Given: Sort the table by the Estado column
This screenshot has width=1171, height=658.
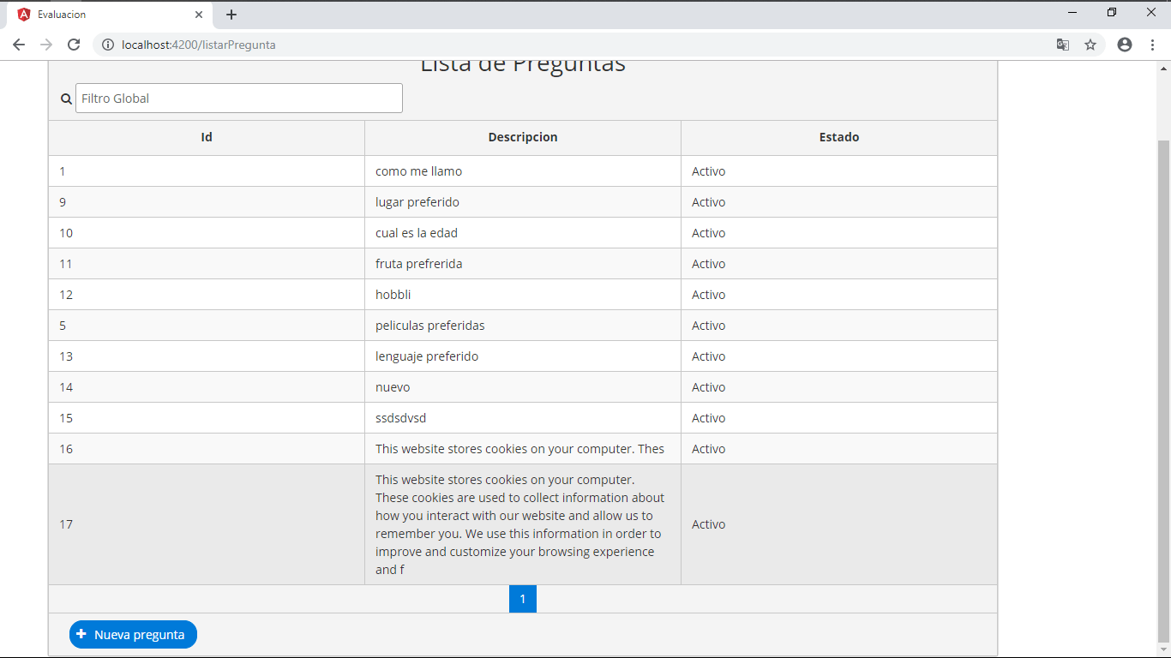Looking at the screenshot, I should [838, 137].
